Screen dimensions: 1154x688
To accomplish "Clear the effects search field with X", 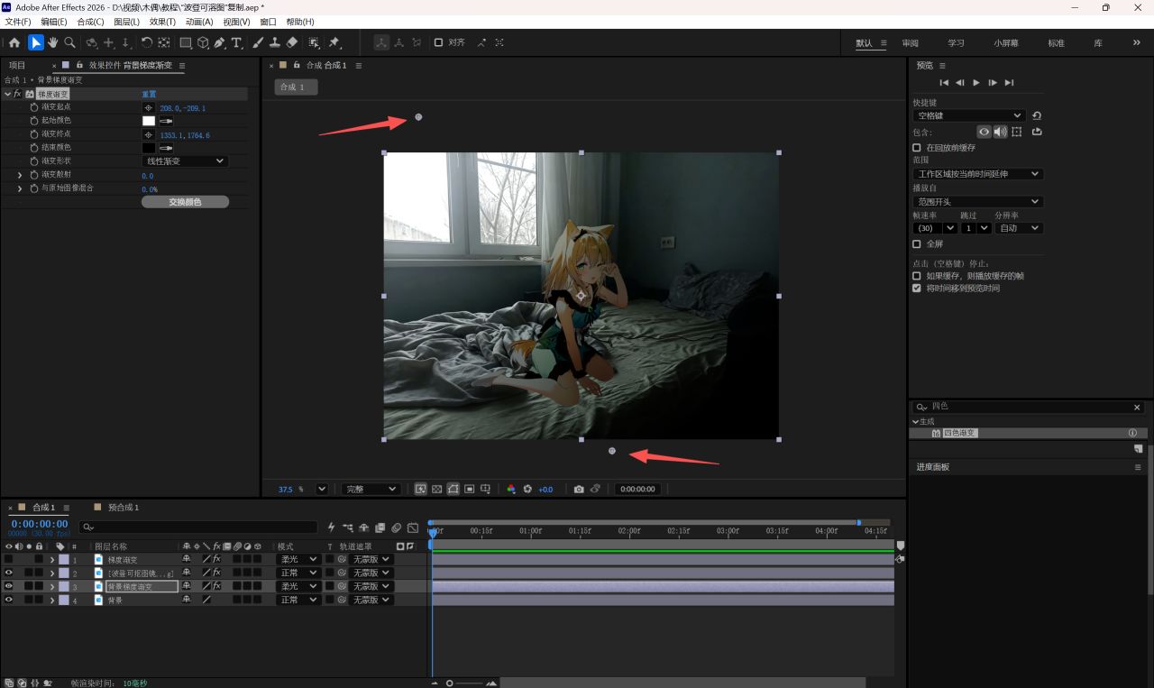I will (1137, 408).
